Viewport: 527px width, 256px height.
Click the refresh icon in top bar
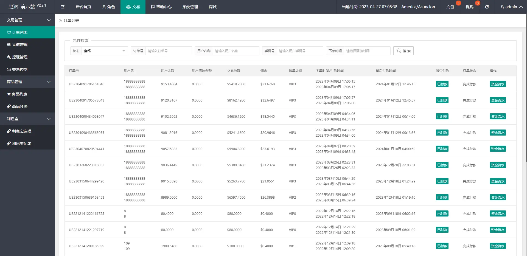[x=487, y=7]
